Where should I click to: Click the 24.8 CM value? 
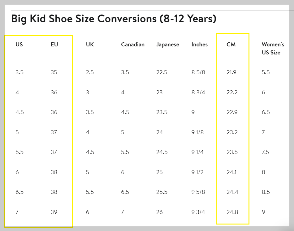point(232,212)
